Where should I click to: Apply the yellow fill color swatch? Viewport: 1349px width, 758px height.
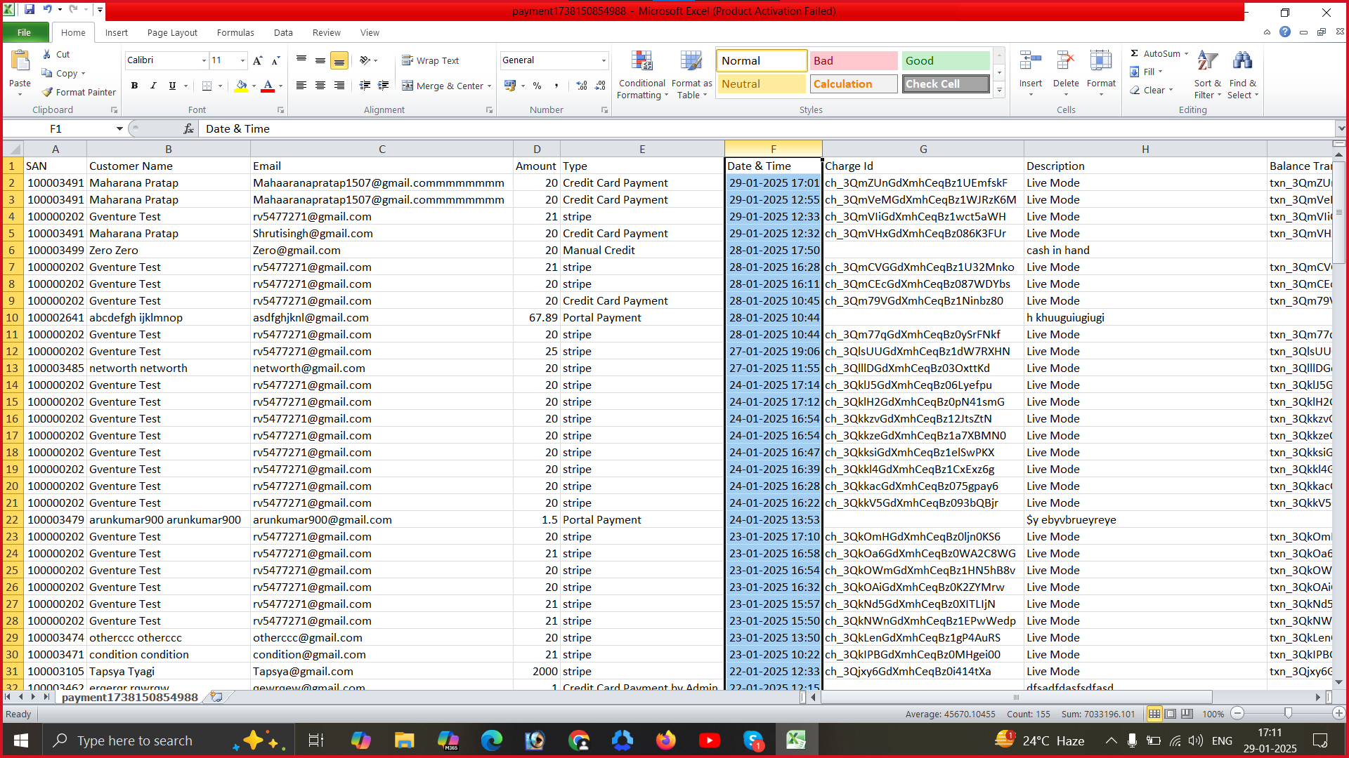[x=241, y=86]
